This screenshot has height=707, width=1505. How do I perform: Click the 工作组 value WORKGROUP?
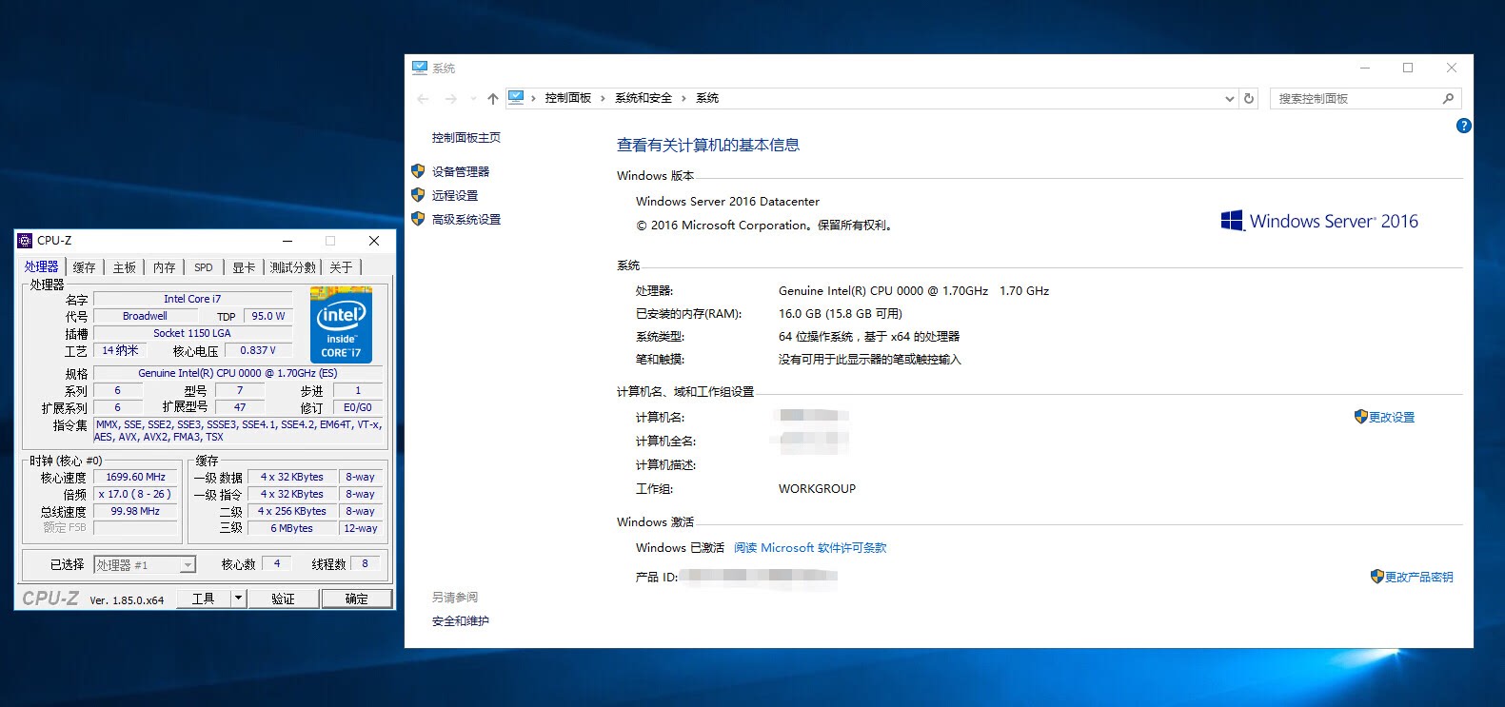[817, 489]
